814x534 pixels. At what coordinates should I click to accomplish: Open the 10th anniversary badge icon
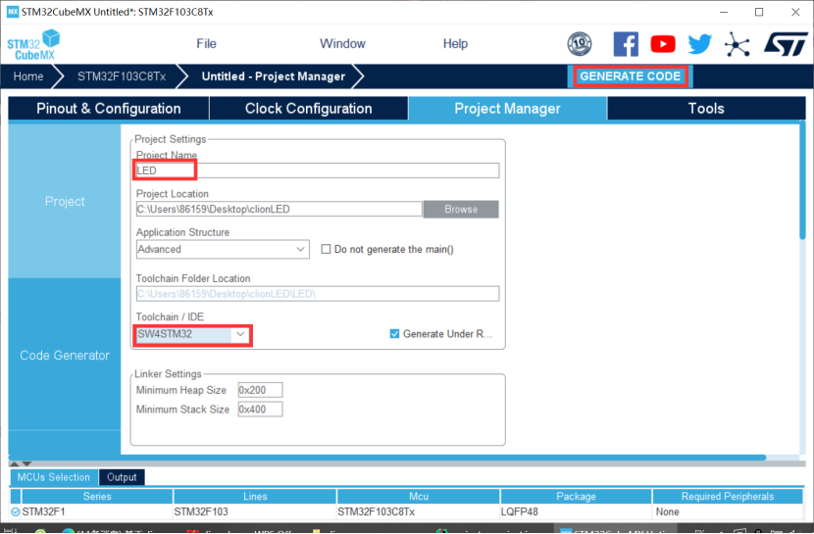(580, 43)
